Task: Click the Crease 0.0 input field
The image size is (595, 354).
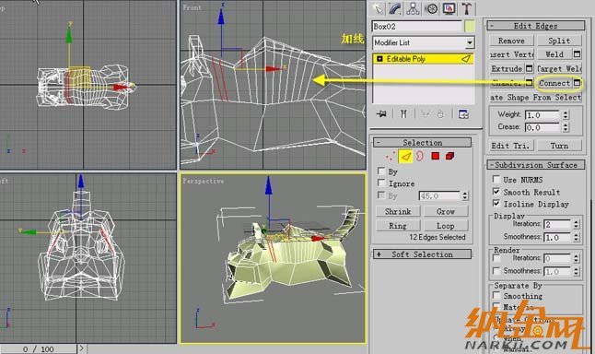Action: [542, 127]
